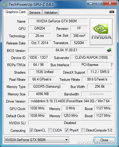Select the Graphics Card tab

[15, 12]
